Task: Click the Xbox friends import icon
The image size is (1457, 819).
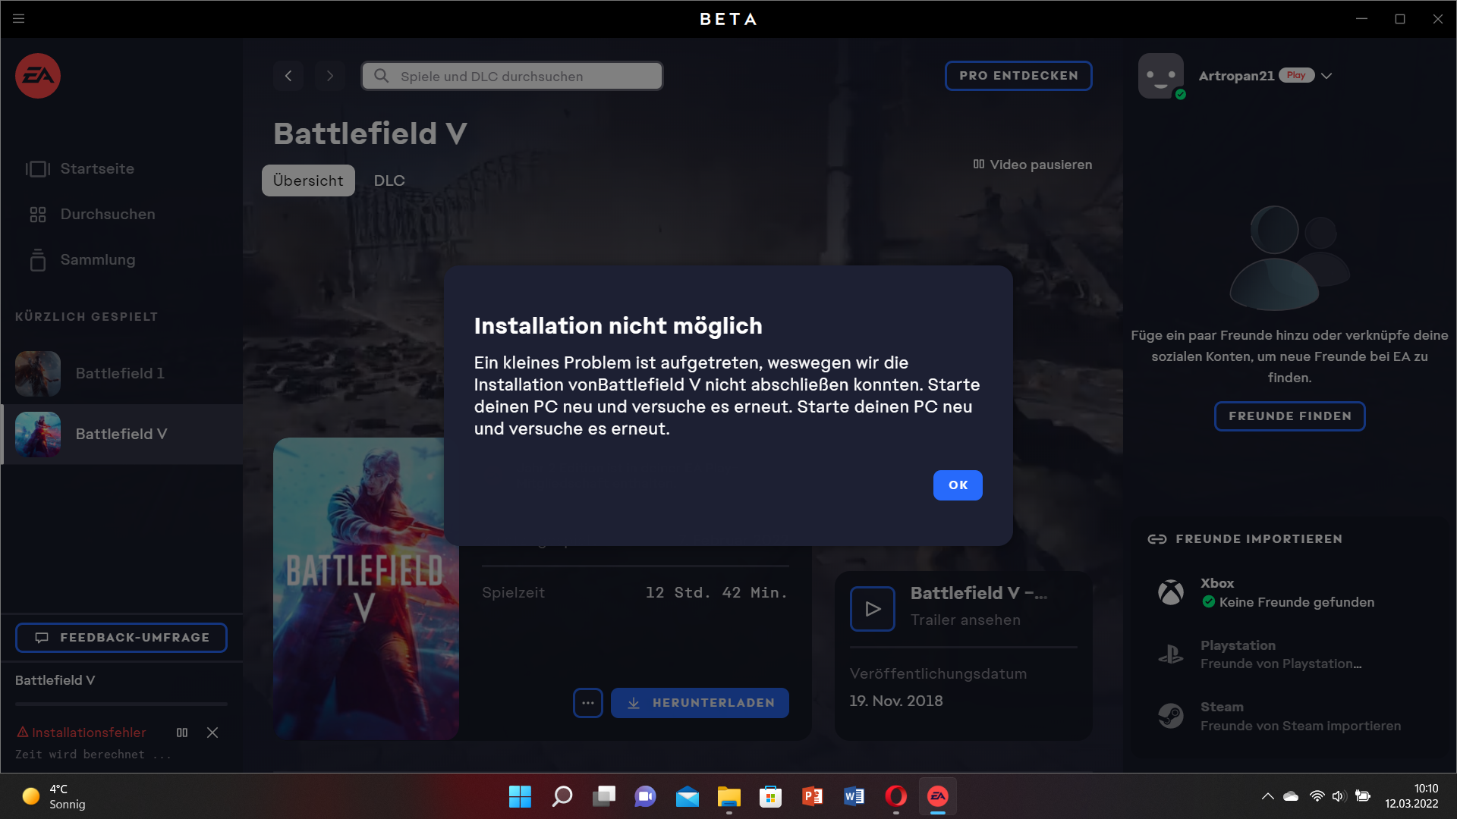Action: tap(1170, 592)
